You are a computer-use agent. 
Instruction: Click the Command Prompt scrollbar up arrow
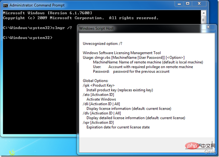click(204, 13)
